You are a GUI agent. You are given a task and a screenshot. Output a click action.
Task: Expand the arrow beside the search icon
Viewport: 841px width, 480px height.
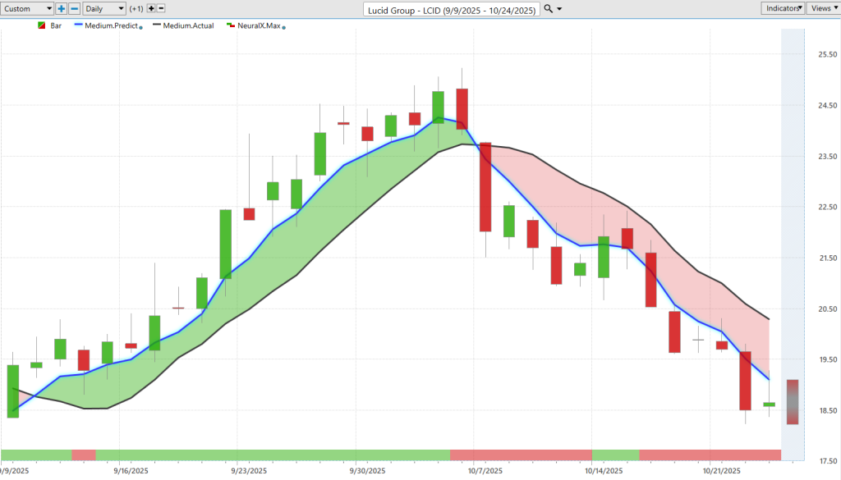click(559, 9)
